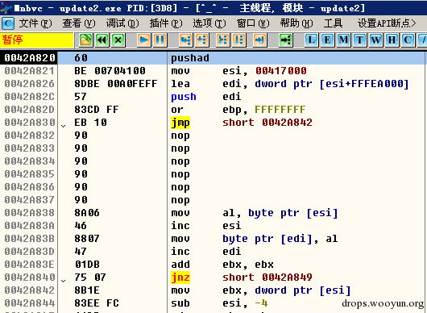Open the 文件(F) menu
The image size is (427, 313).
point(35,23)
